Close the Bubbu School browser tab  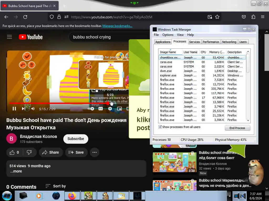pos(54,6)
